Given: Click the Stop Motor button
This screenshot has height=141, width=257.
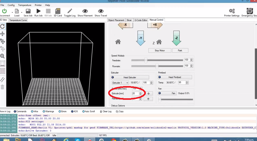Looking at the screenshot, I should pyautogui.click(x=160, y=50).
